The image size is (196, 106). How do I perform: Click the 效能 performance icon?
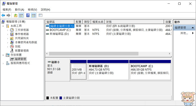(x=12, y=47)
